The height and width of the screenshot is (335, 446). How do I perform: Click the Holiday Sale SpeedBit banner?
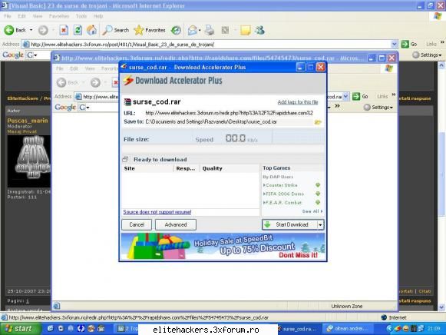click(223, 246)
